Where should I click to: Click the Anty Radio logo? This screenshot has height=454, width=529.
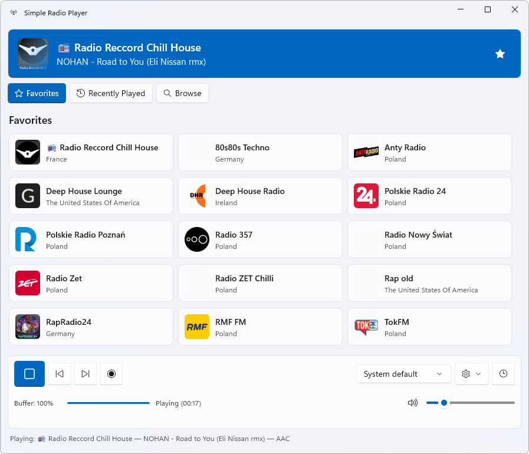click(x=366, y=153)
